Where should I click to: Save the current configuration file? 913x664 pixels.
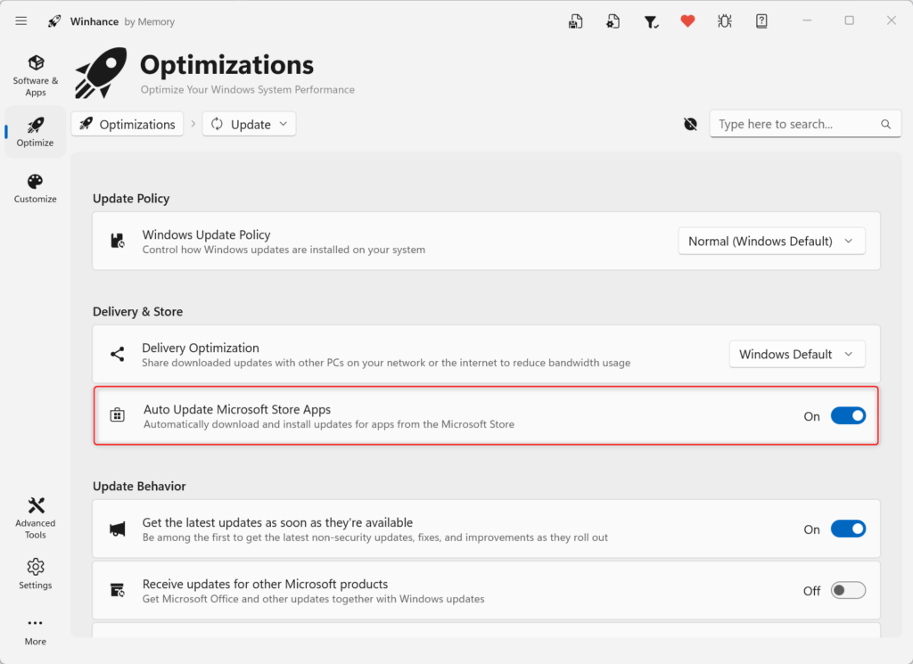click(575, 20)
